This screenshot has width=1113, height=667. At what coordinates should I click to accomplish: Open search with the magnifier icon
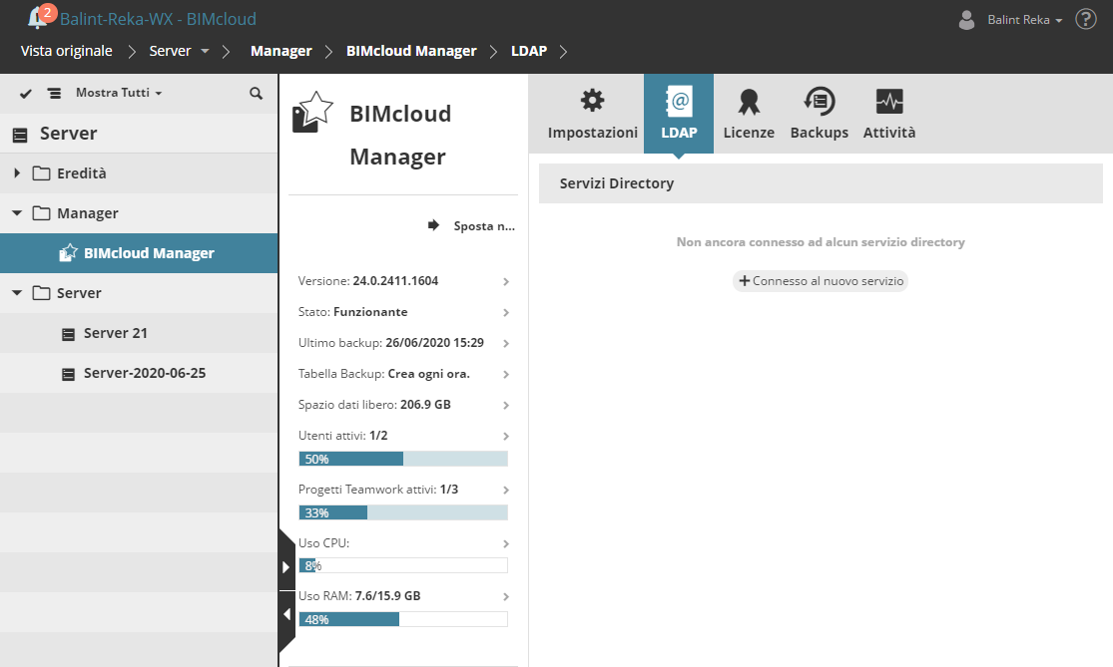coord(257,93)
